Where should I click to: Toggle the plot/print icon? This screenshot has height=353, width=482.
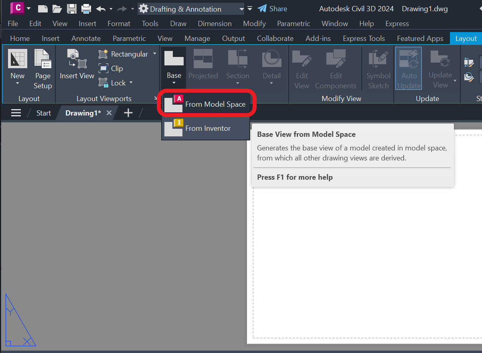pos(86,8)
